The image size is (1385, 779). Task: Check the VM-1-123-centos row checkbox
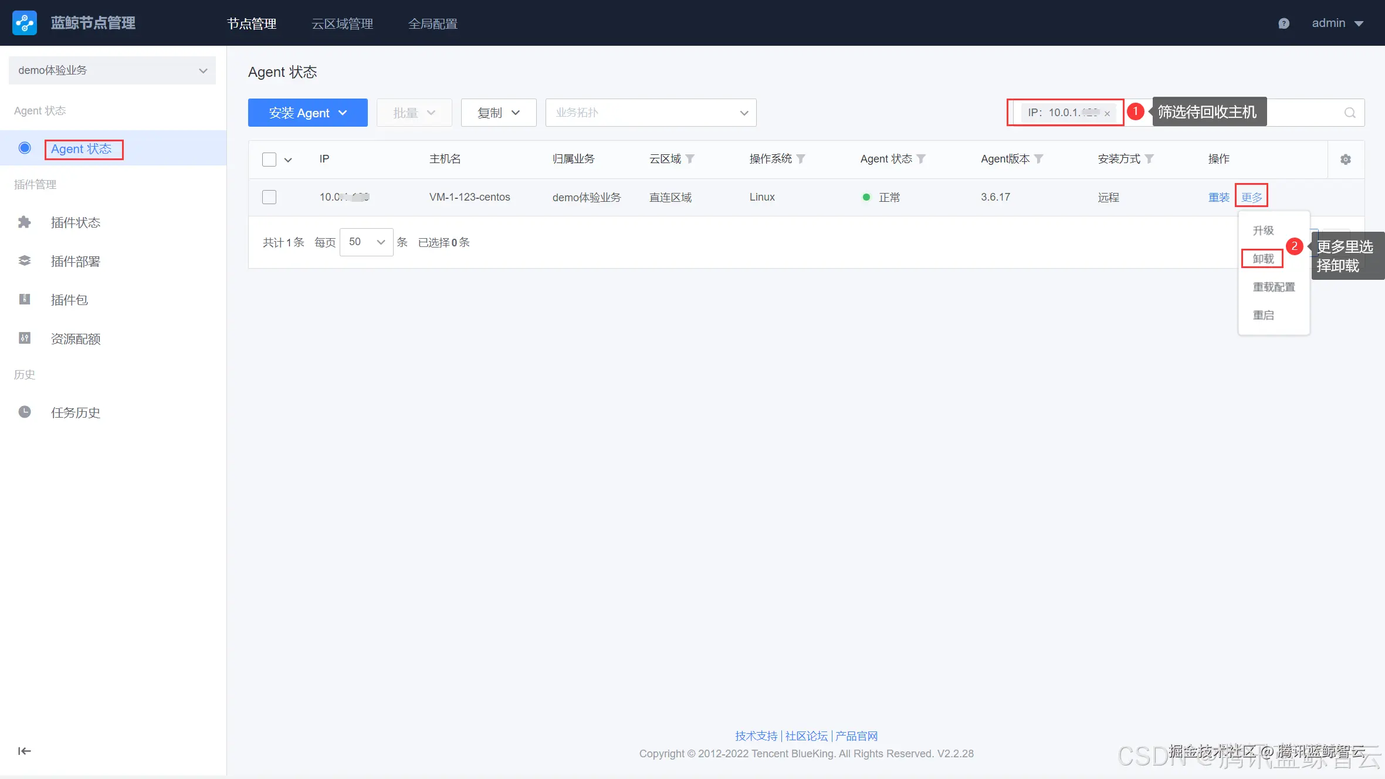point(269,197)
